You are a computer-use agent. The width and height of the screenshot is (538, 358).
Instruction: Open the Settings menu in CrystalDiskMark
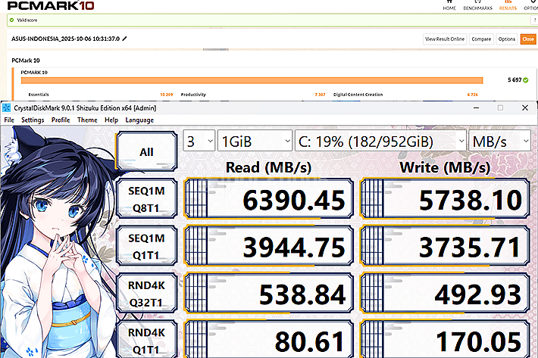tap(33, 120)
